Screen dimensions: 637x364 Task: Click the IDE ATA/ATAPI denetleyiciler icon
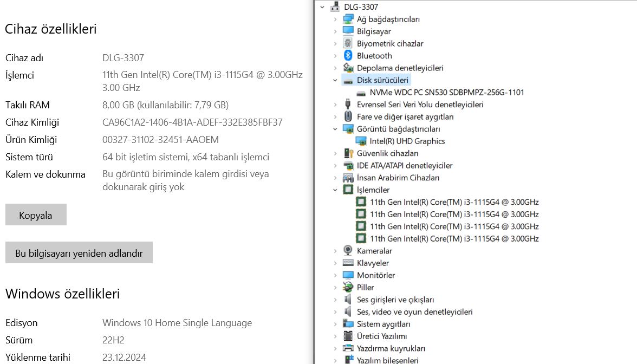pyautogui.click(x=348, y=165)
